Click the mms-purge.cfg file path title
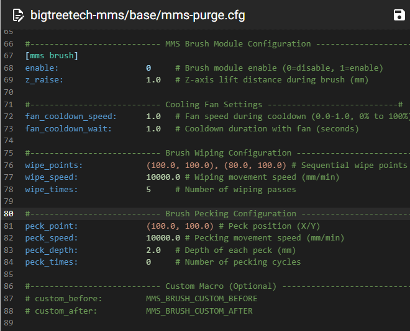 pos(138,15)
